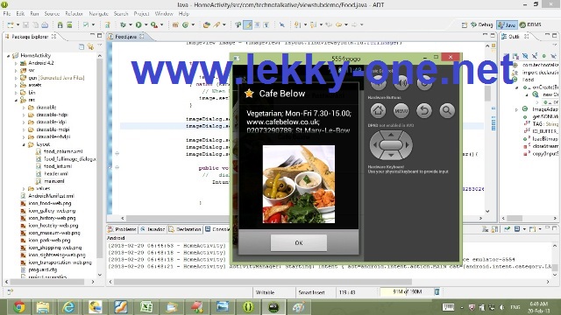Switch to the Debug perspective
Image resolution: width=561 pixels, height=315 pixels.
[481, 24]
